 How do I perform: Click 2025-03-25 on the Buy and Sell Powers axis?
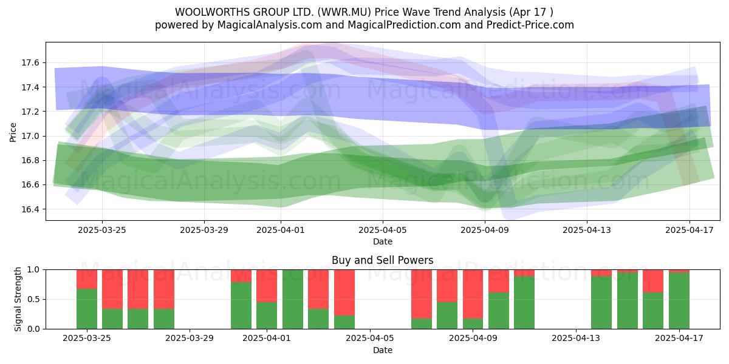pyautogui.click(x=87, y=338)
